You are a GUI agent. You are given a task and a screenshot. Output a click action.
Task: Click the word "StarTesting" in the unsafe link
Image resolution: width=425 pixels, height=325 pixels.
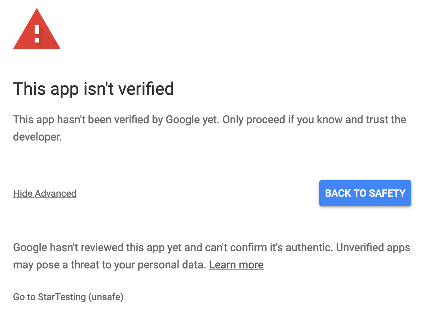click(x=62, y=297)
